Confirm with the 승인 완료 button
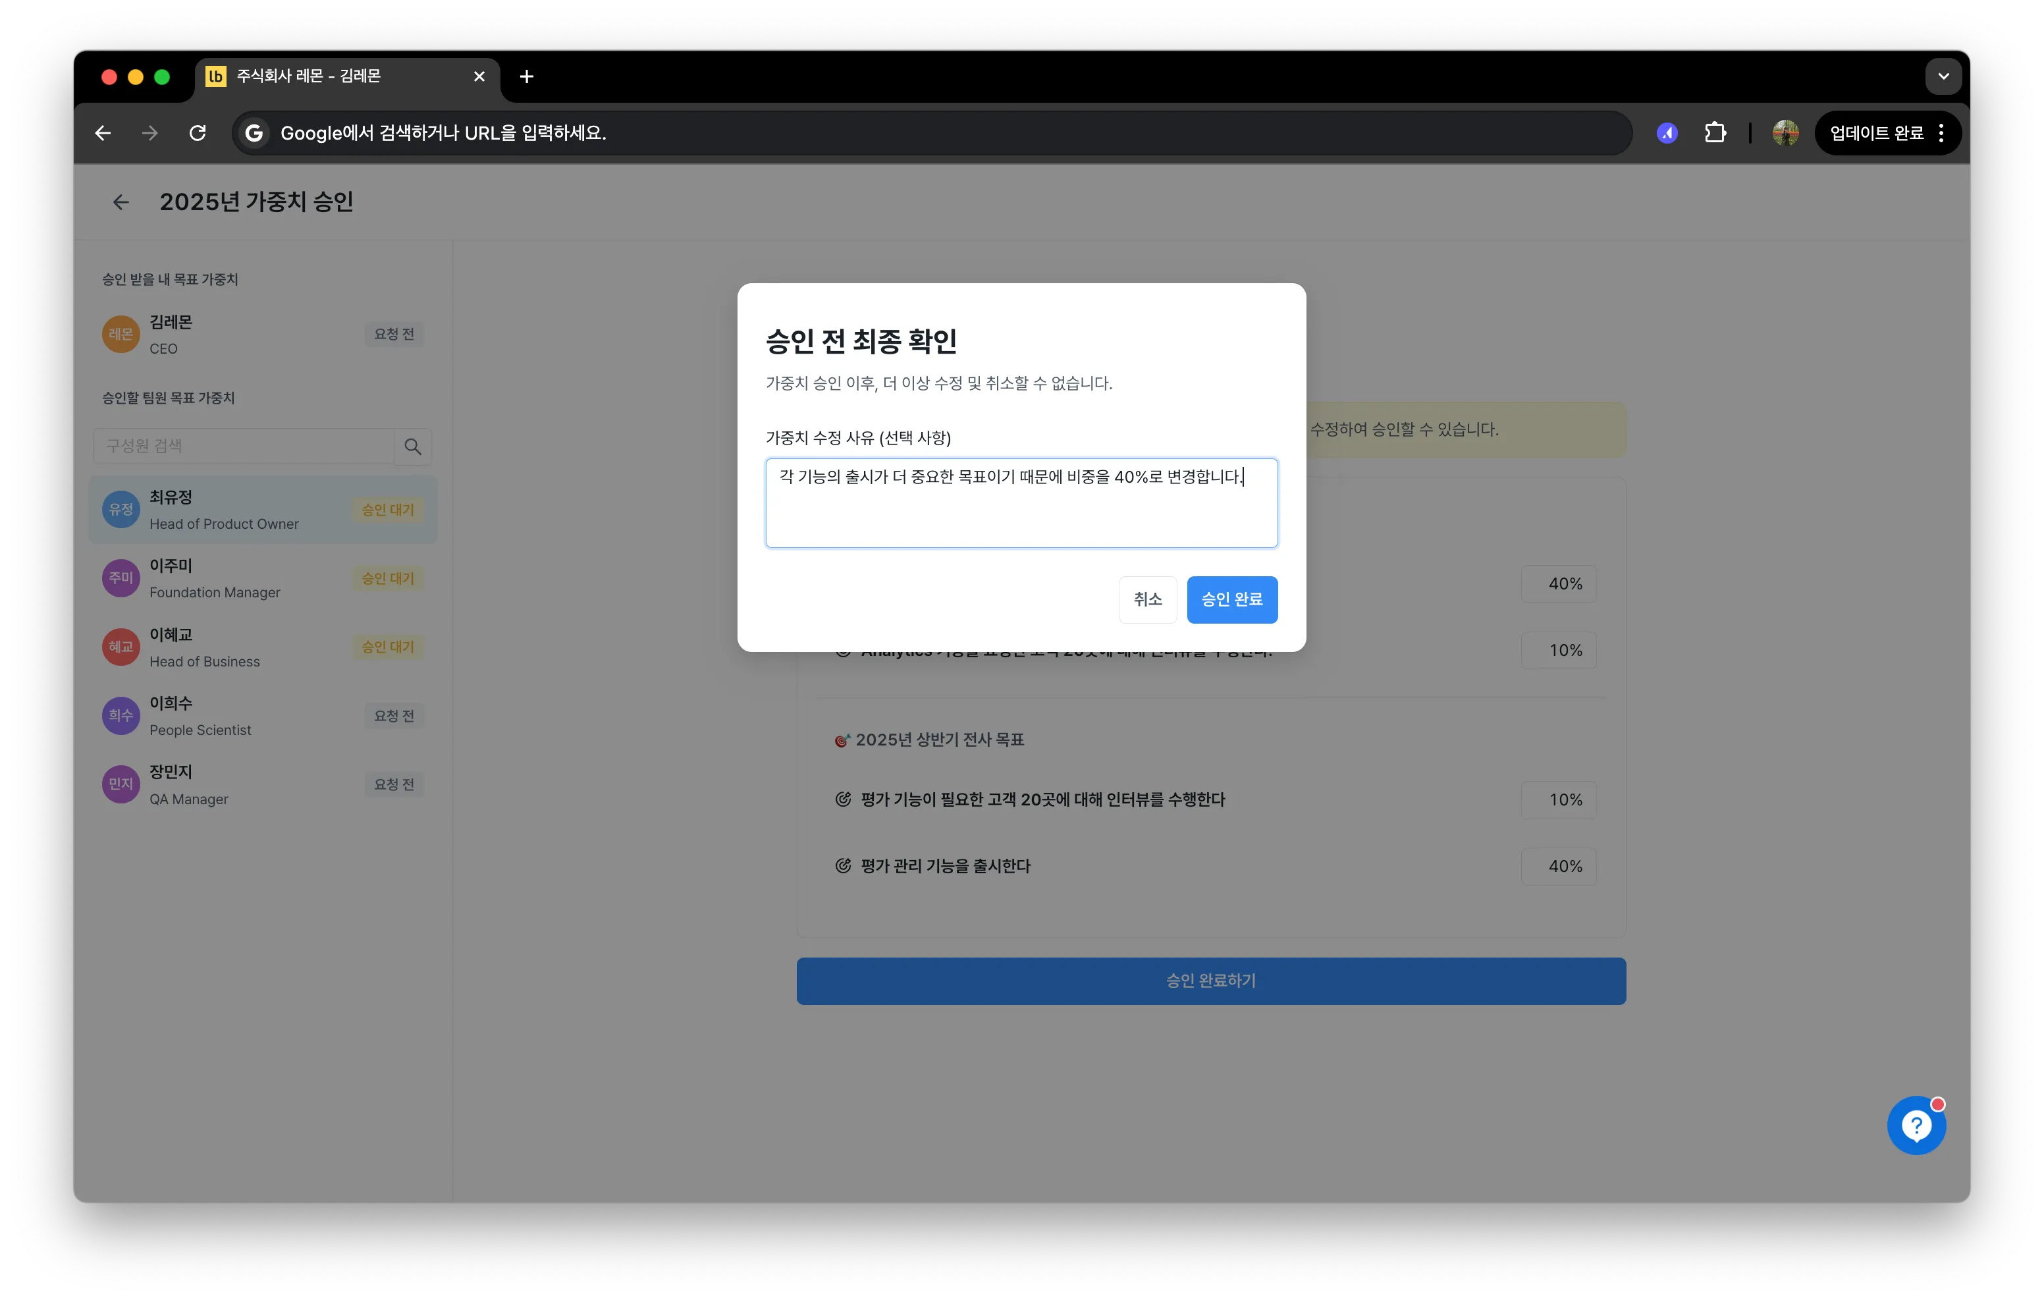Image resolution: width=2044 pixels, height=1300 pixels. click(x=1231, y=599)
